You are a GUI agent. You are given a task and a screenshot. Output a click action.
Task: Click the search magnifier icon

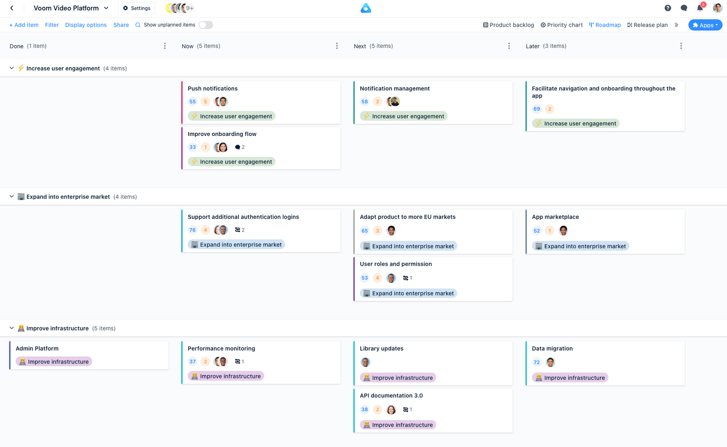click(138, 25)
